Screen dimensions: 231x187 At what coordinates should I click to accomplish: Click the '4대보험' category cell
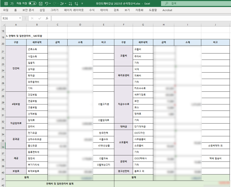pos(16,104)
